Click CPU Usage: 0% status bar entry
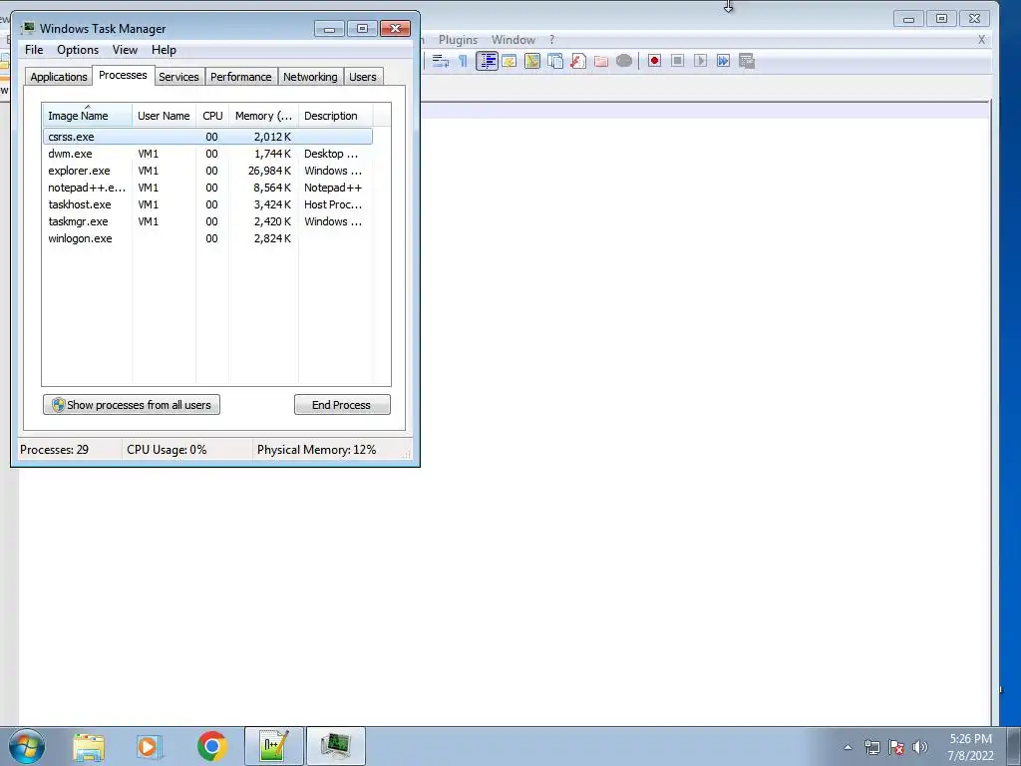Screen dimensions: 1021x766 [x=167, y=450]
